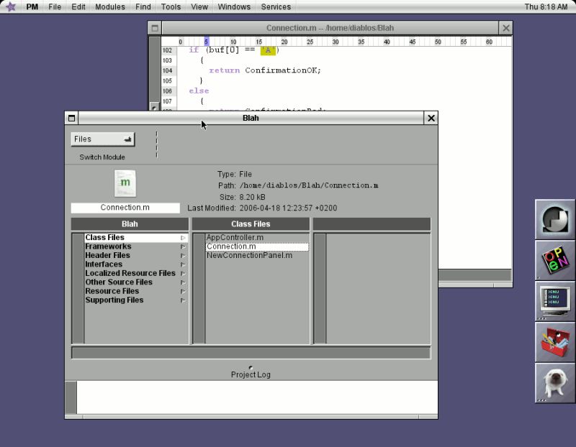Open the red toolbox dock icon
Screen dimensions: 576x447
[554, 341]
